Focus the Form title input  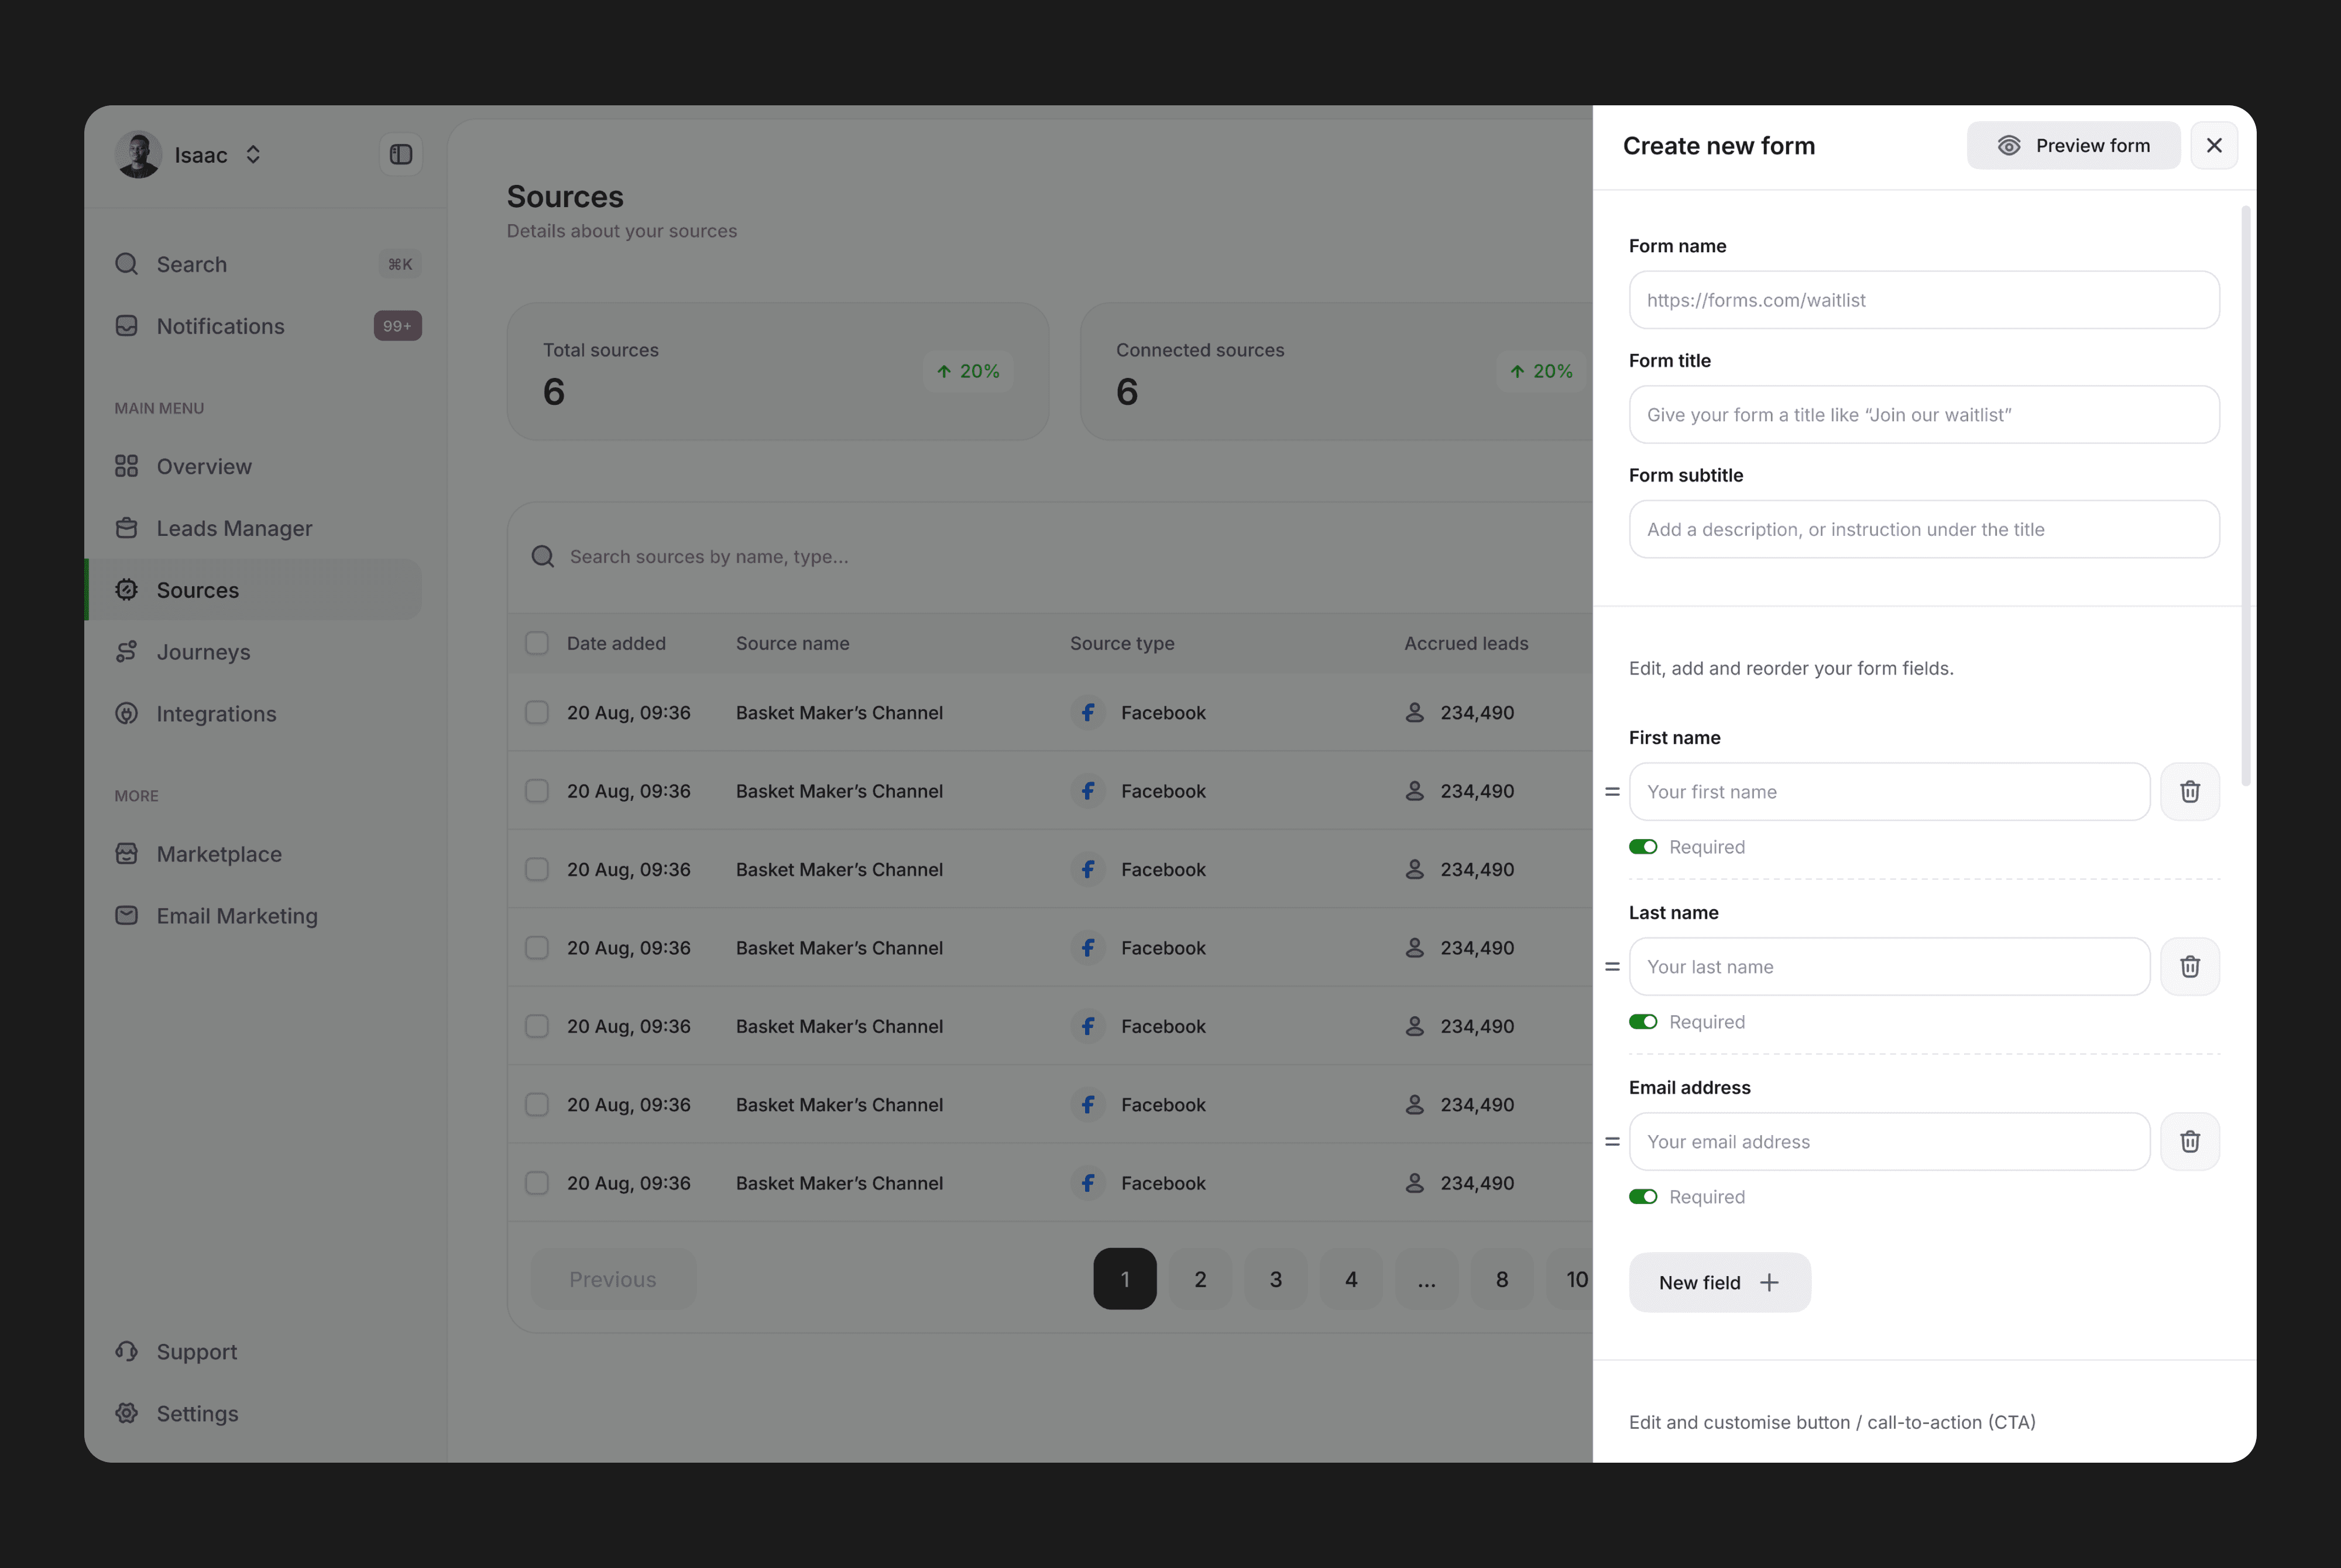pyautogui.click(x=1924, y=415)
